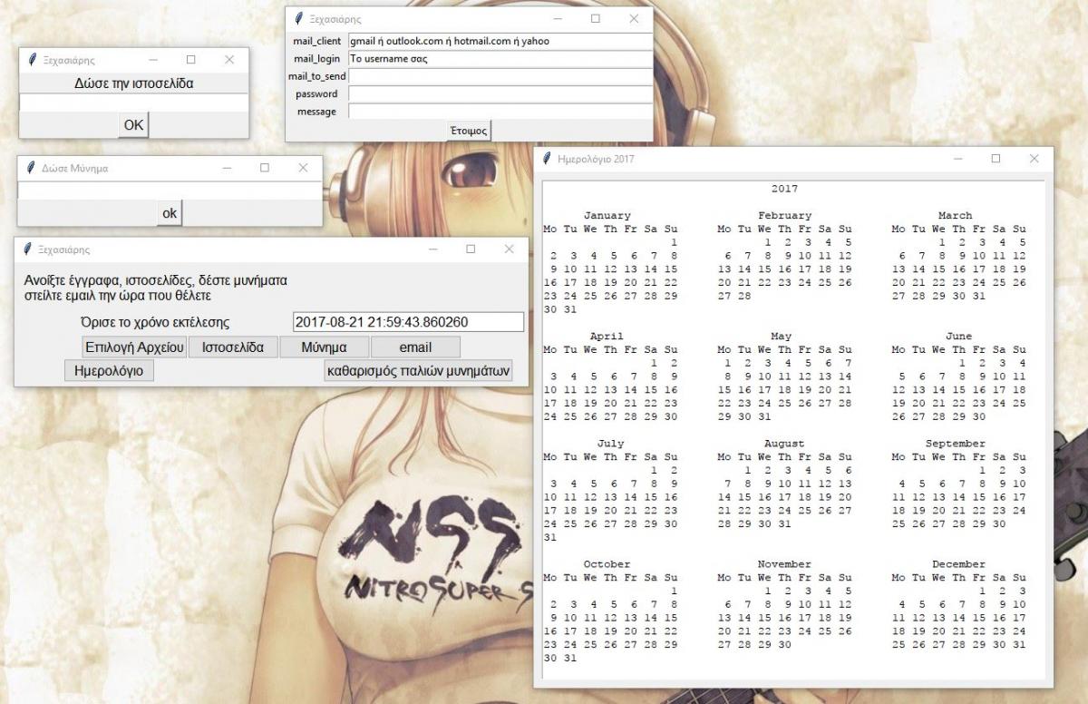This screenshot has width=1088, height=704.
Task: Click the Ιστοσελίδα button
Action: pos(233,347)
